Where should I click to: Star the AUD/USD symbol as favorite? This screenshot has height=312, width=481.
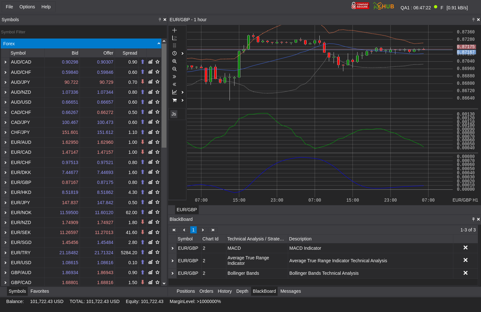pos(157,102)
